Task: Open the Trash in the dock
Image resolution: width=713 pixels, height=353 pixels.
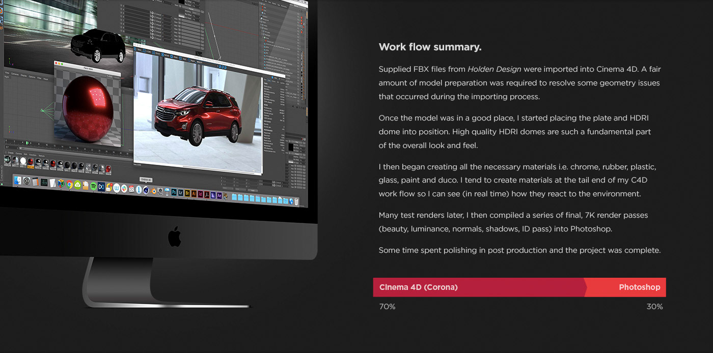Action: [x=296, y=201]
